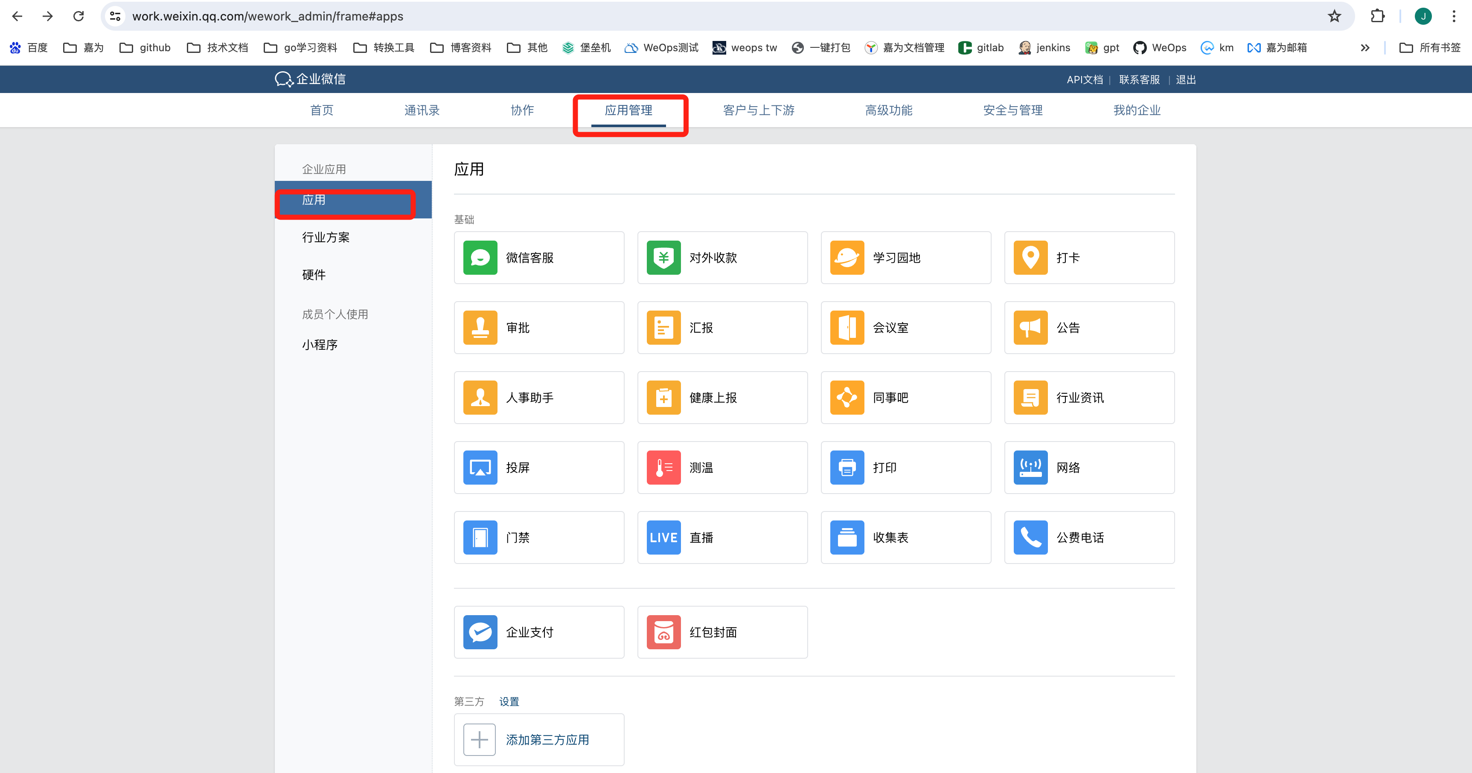
Task: Open the 行业资讯 news icon
Action: click(1030, 398)
